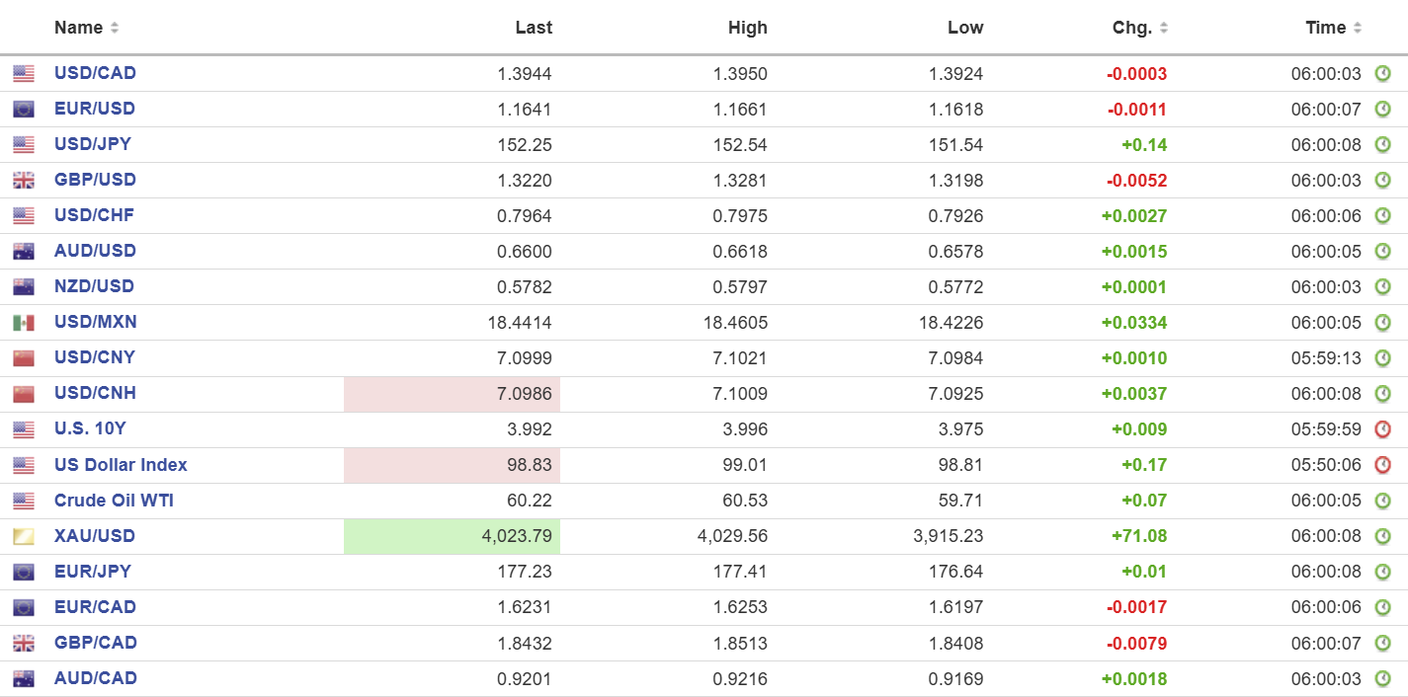This screenshot has width=1408, height=697.
Task: Click the Australia flag icon beside AUD/CAD
Action: click(24, 678)
